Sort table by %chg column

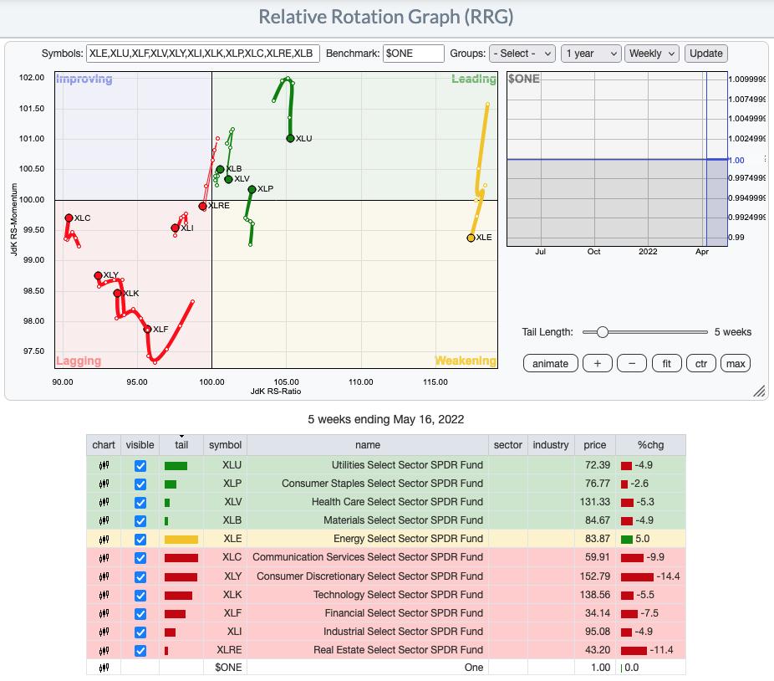pyautogui.click(x=650, y=445)
